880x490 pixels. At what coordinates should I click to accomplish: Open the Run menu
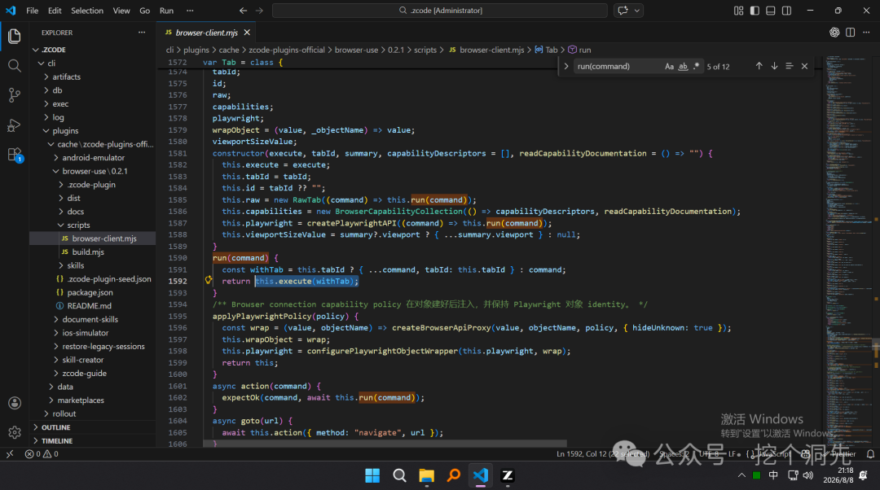[167, 11]
